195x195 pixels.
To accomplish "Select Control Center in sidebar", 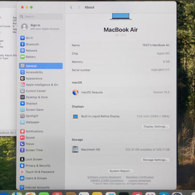I will coord(41,91).
